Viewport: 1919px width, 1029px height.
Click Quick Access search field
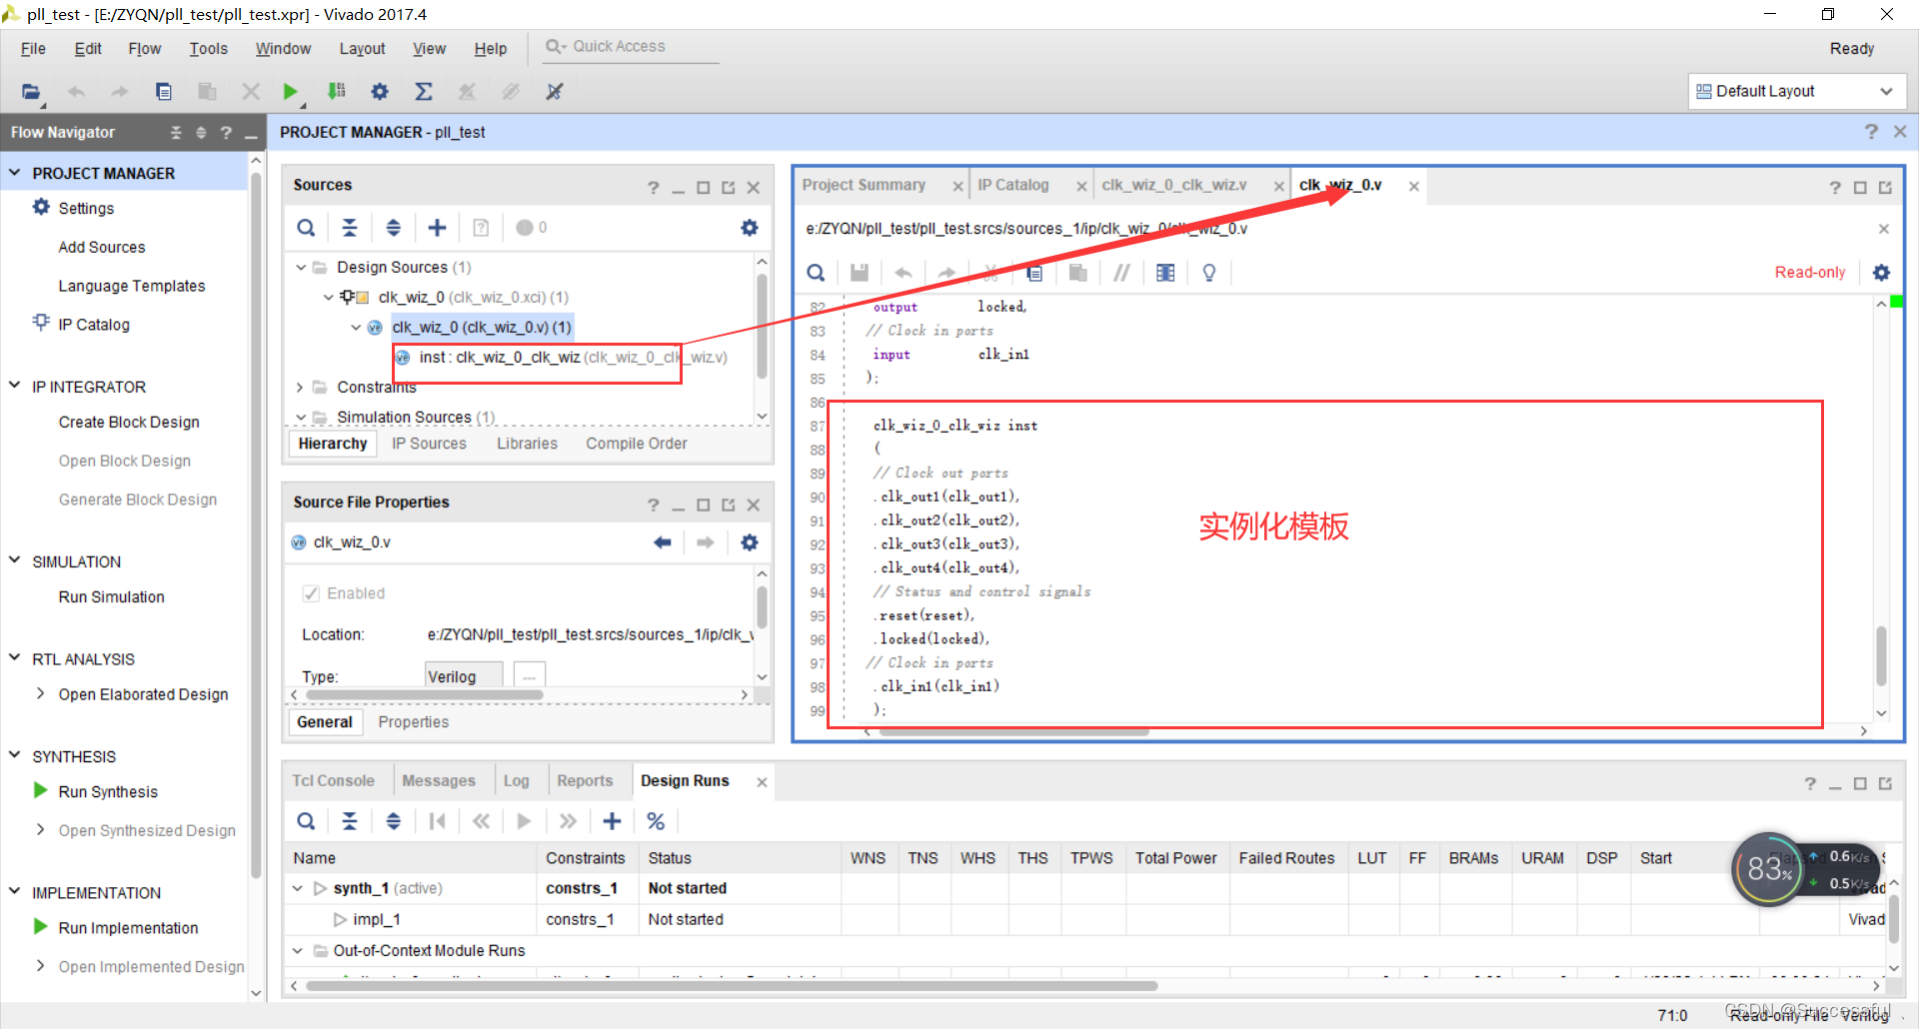(x=632, y=47)
